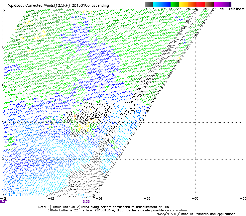Screen dimensions: 246x216
Task: Click the '-36' longitude axis label
Action: coord(147,199)
